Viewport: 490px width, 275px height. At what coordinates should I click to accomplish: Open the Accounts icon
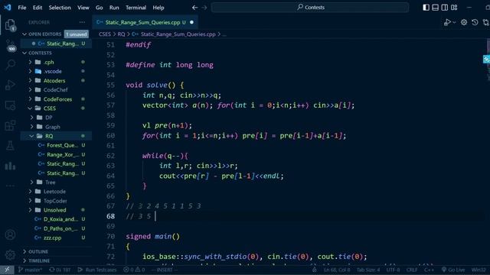pyautogui.click(x=10, y=235)
